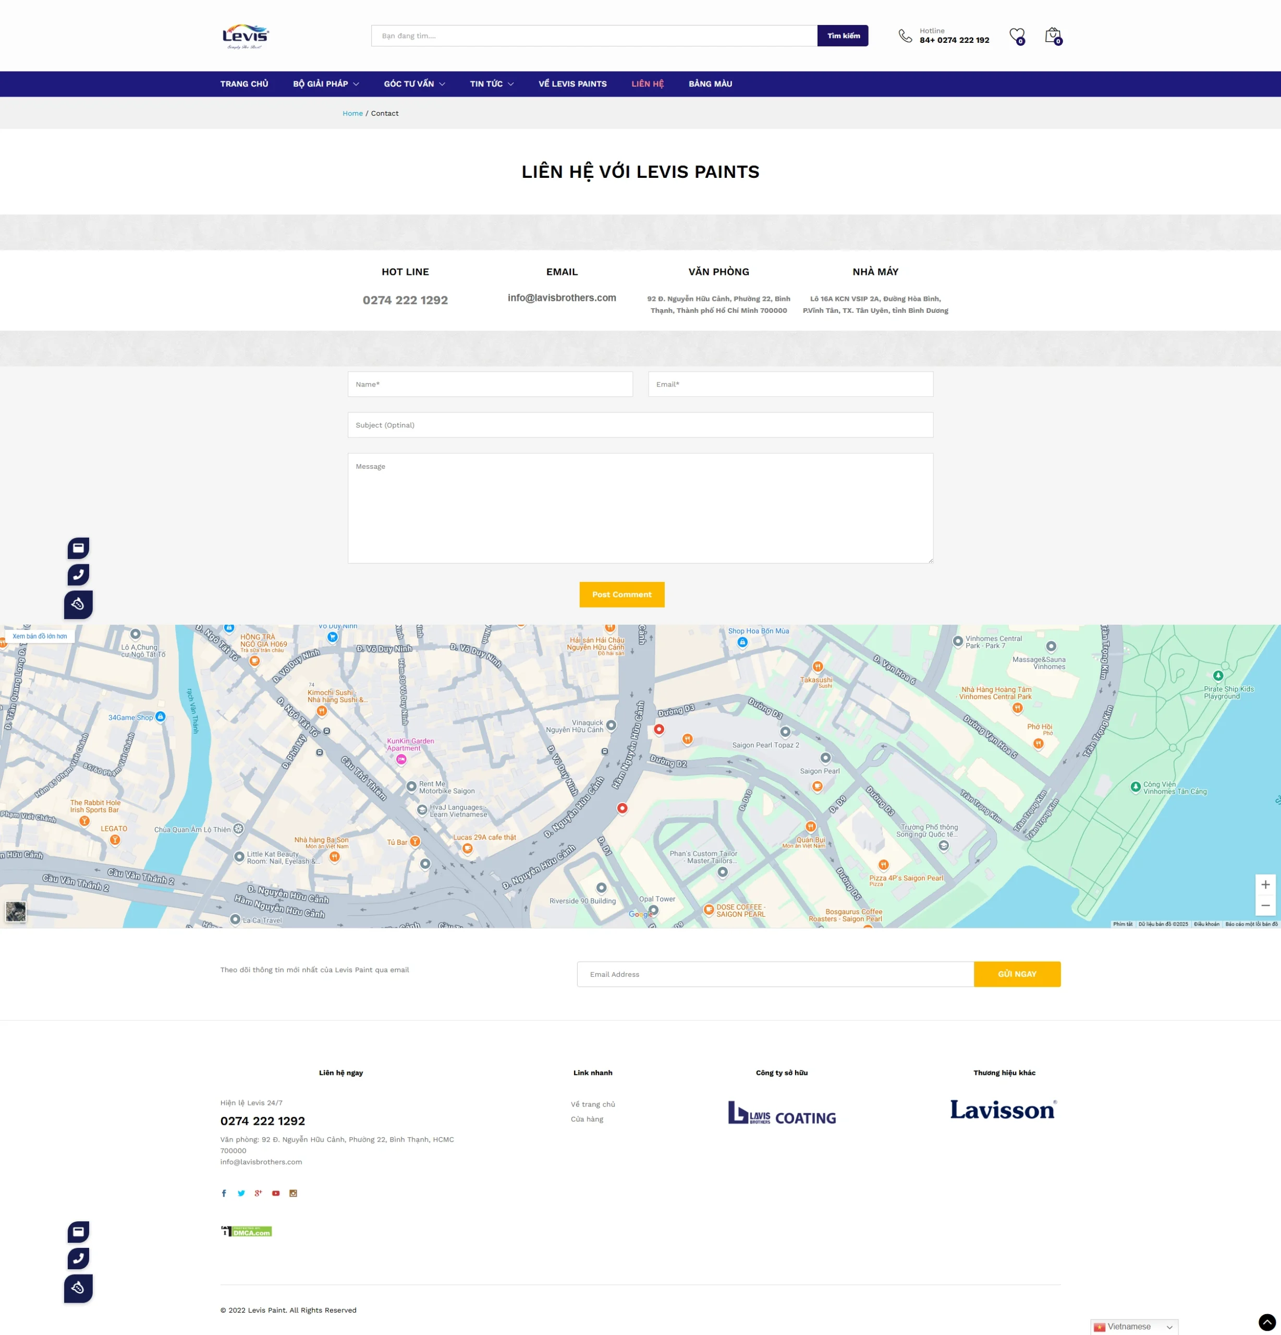Viewport: 1281px width, 1335px height.
Task: Focus the Email* input field
Action: click(x=791, y=384)
